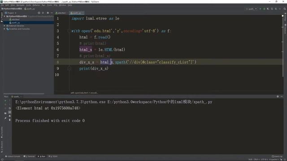Select edu.html in project tree

(x=15, y=20)
